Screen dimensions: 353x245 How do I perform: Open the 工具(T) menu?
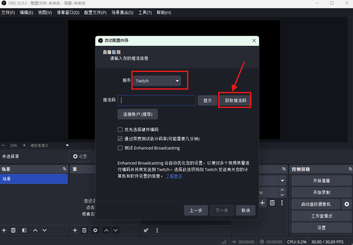145,13
